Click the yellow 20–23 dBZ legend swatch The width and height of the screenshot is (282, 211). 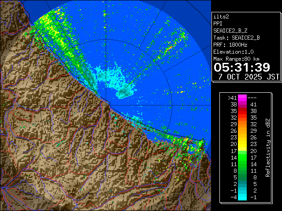[242, 143]
